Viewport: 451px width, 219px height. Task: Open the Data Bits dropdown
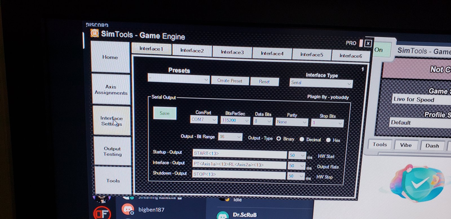263,121
